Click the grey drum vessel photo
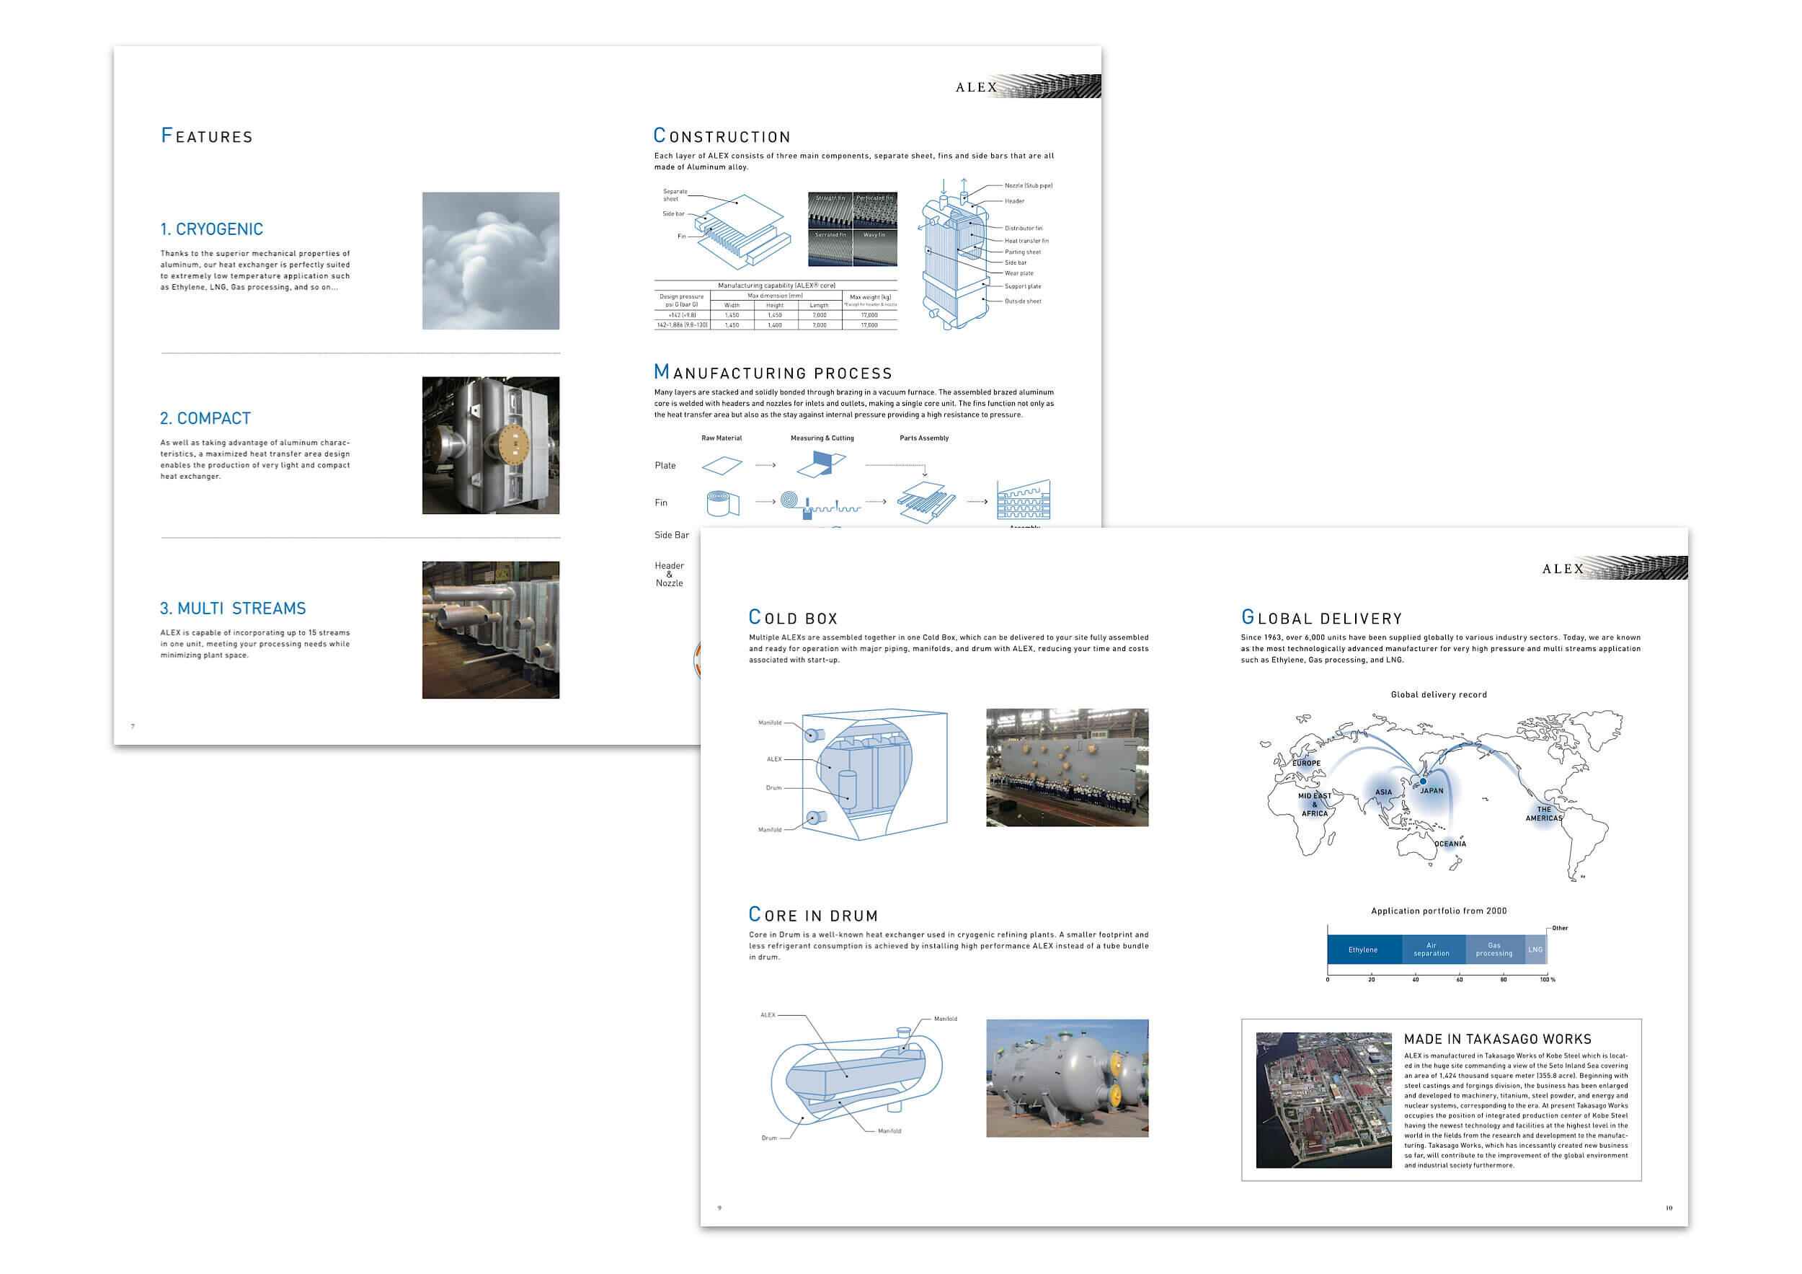 [1067, 1078]
